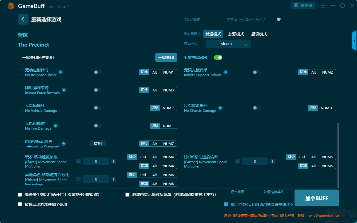Decrease Others Movement Speed Percentage value
The width and height of the screenshot is (357, 223).
[x=78, y=179]
